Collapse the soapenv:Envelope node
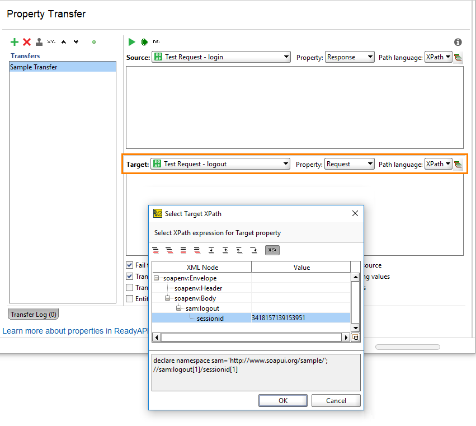 pyautogui.click(x=157, y=278)
